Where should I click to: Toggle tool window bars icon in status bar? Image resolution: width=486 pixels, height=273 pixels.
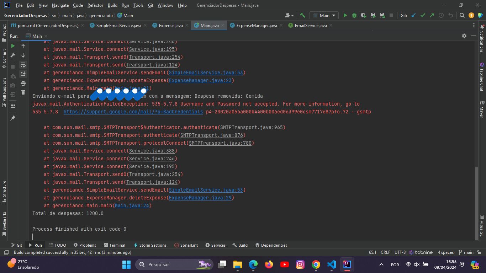coord(6,252)
